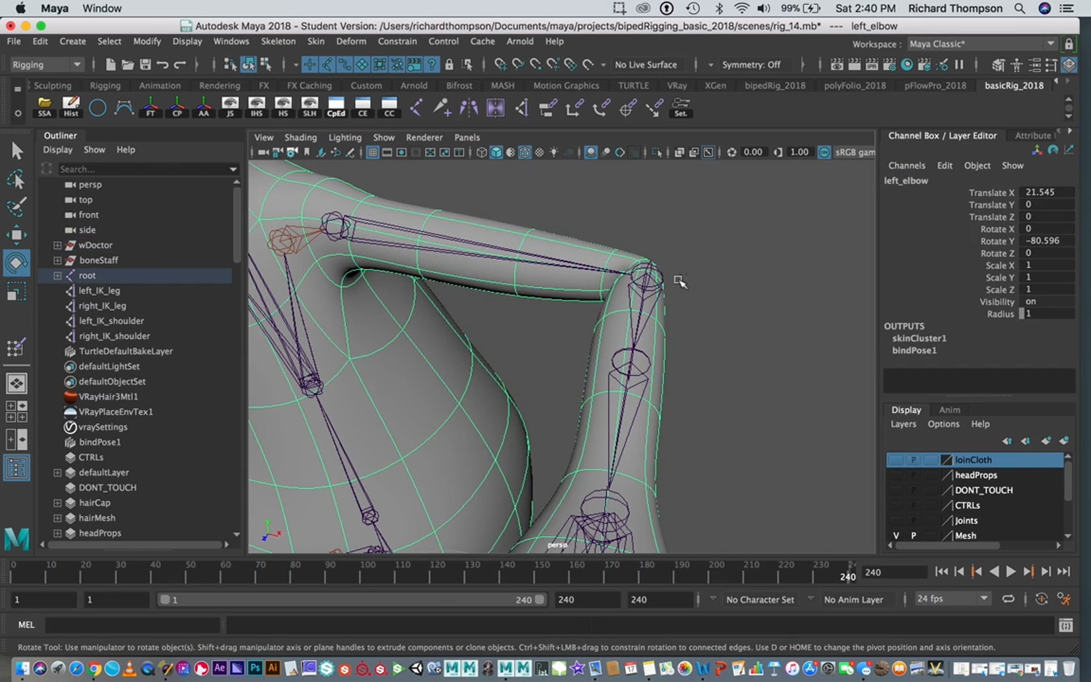Switch to the bipedRig_2018 shelf tab
The image size is (1091, 682).
click(x=775, y=85)
